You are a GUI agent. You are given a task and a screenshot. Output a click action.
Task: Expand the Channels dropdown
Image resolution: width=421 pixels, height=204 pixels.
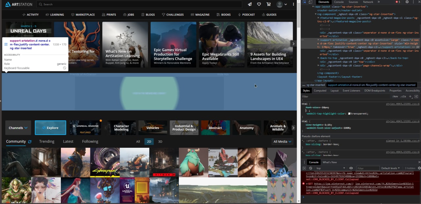click(x=18, y=128)
